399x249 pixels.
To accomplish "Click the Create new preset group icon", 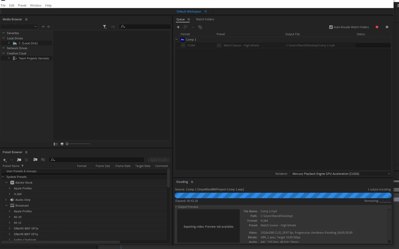I will (x=19, y=160).
